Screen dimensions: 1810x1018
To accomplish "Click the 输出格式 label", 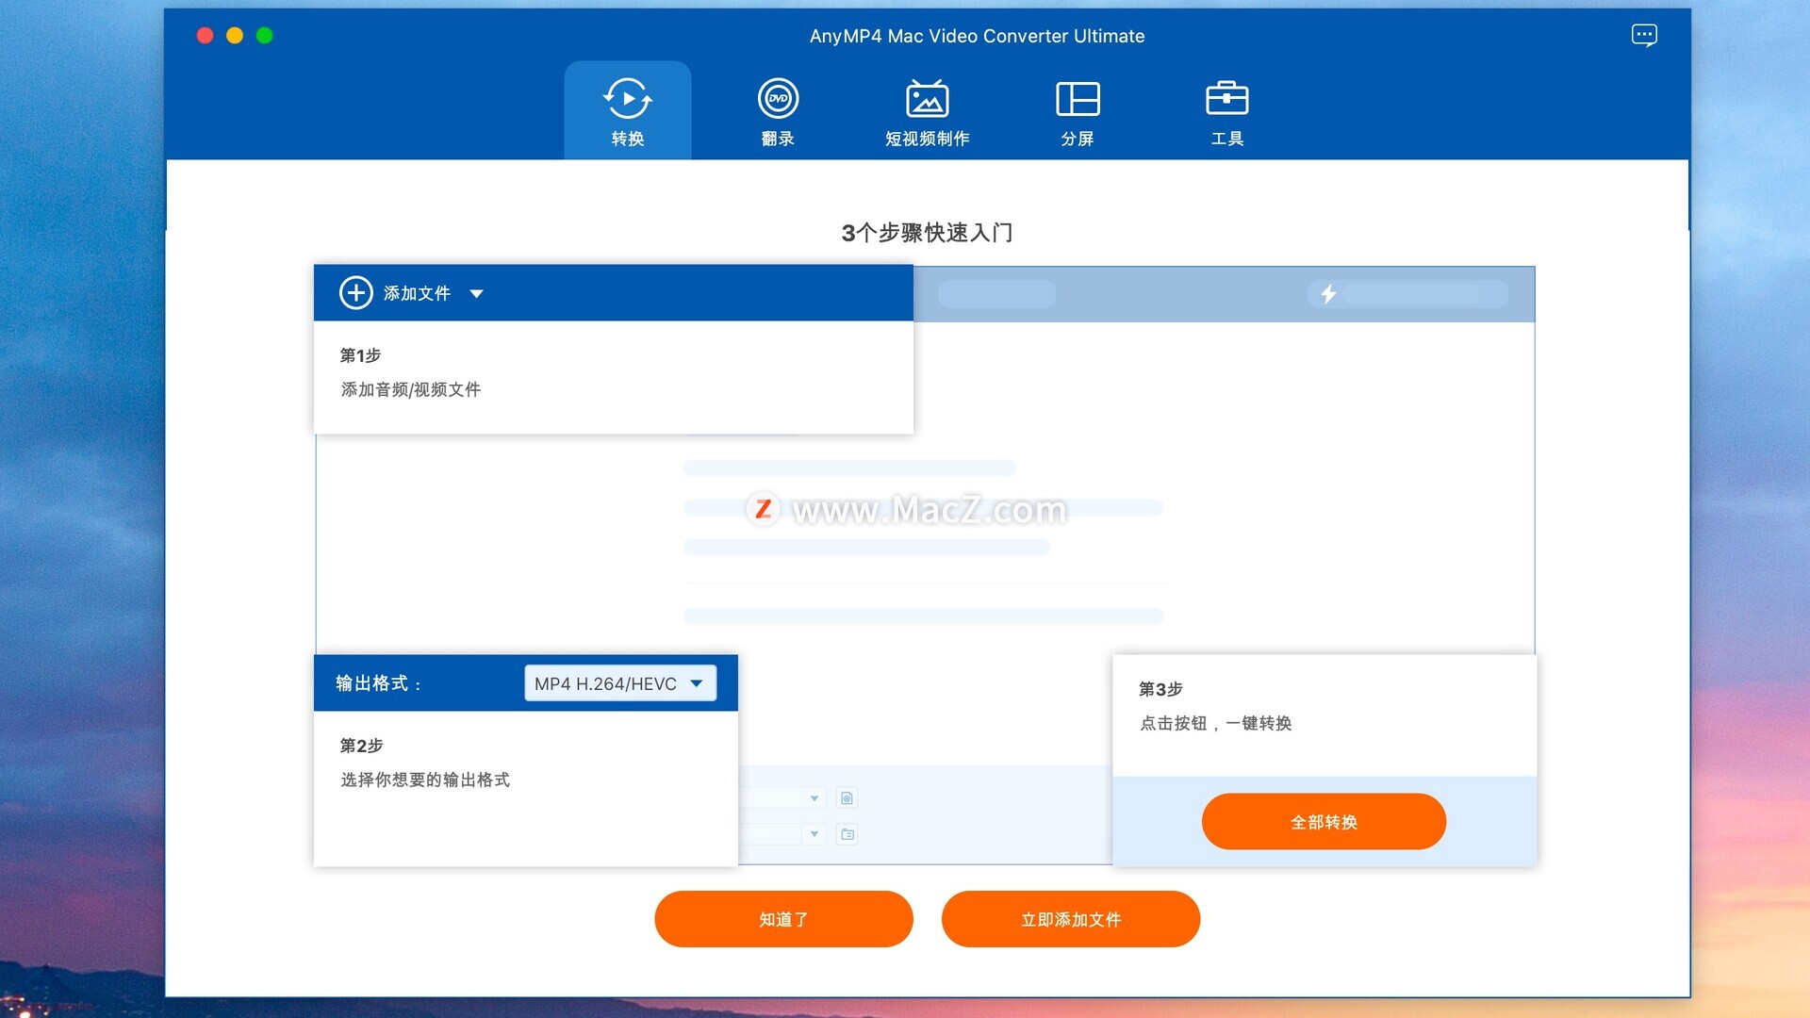I will pos(378,683).
